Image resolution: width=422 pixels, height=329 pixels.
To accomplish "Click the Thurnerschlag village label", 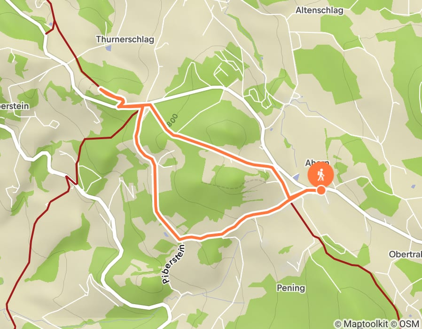I will 125,39.
